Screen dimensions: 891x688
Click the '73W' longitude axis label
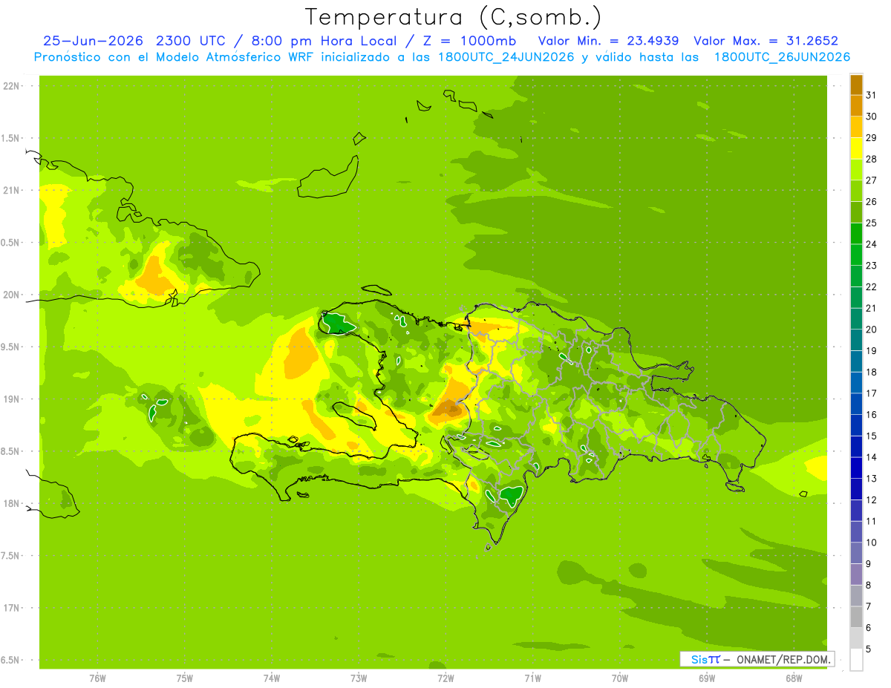[x=359, y=678]
